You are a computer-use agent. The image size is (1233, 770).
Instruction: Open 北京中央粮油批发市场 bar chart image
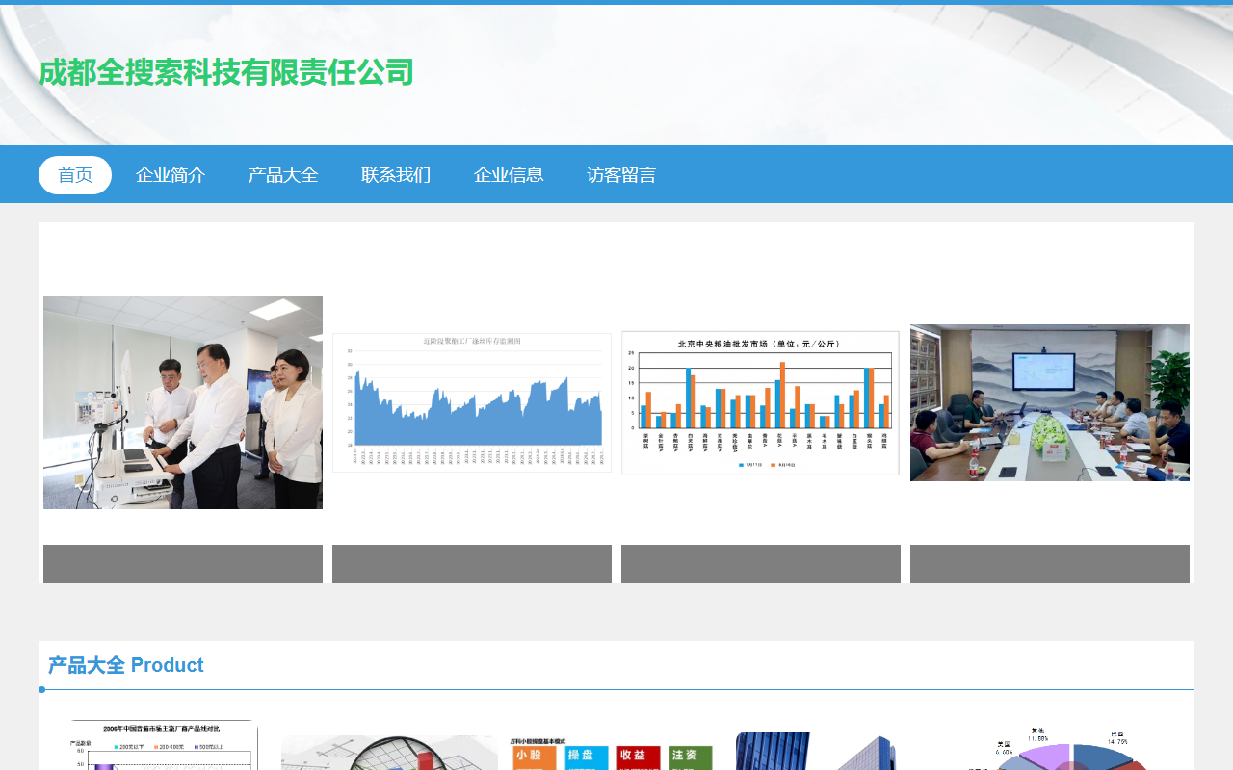(761, 402)
